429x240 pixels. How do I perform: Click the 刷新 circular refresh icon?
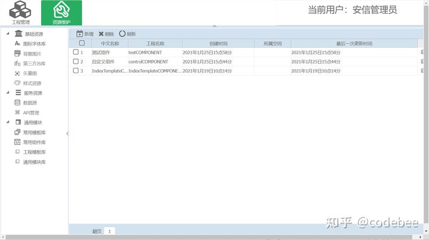[x=122, y=33]
